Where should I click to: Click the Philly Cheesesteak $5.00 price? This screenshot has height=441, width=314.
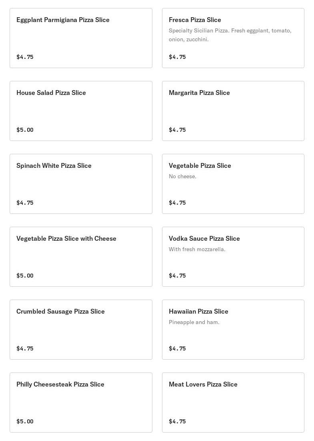tap(25, 421)
